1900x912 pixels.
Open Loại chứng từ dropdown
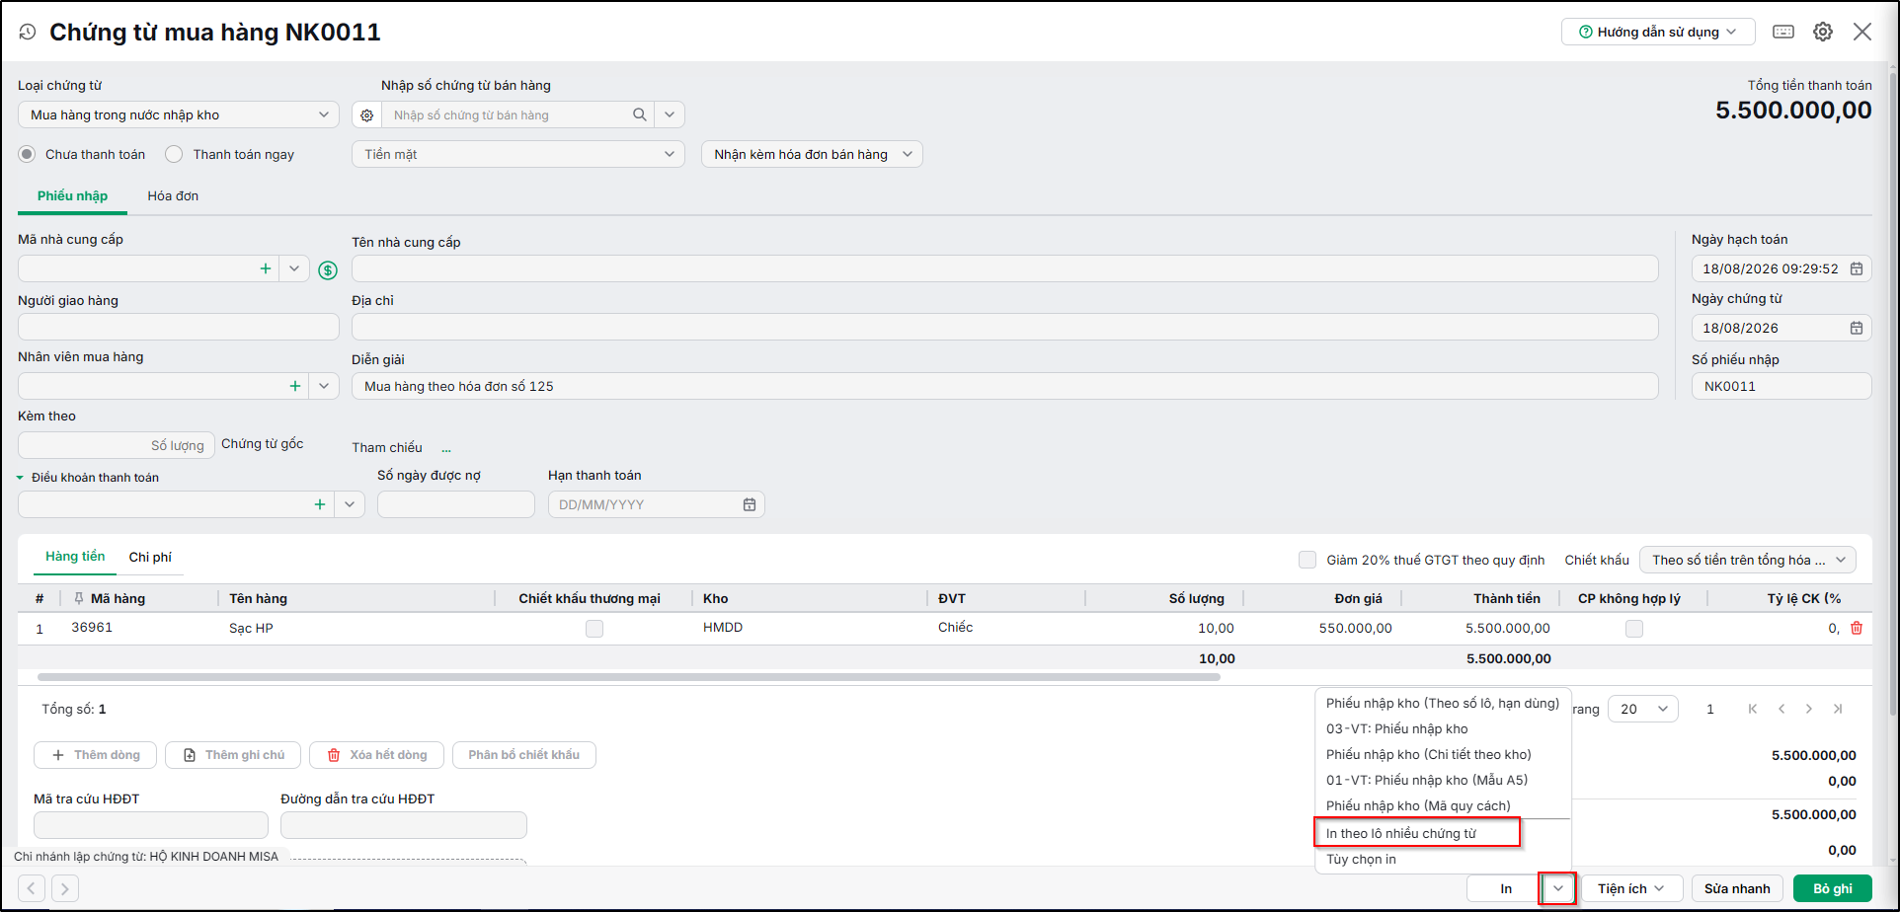pyautogui.click(x=179, y=115)
